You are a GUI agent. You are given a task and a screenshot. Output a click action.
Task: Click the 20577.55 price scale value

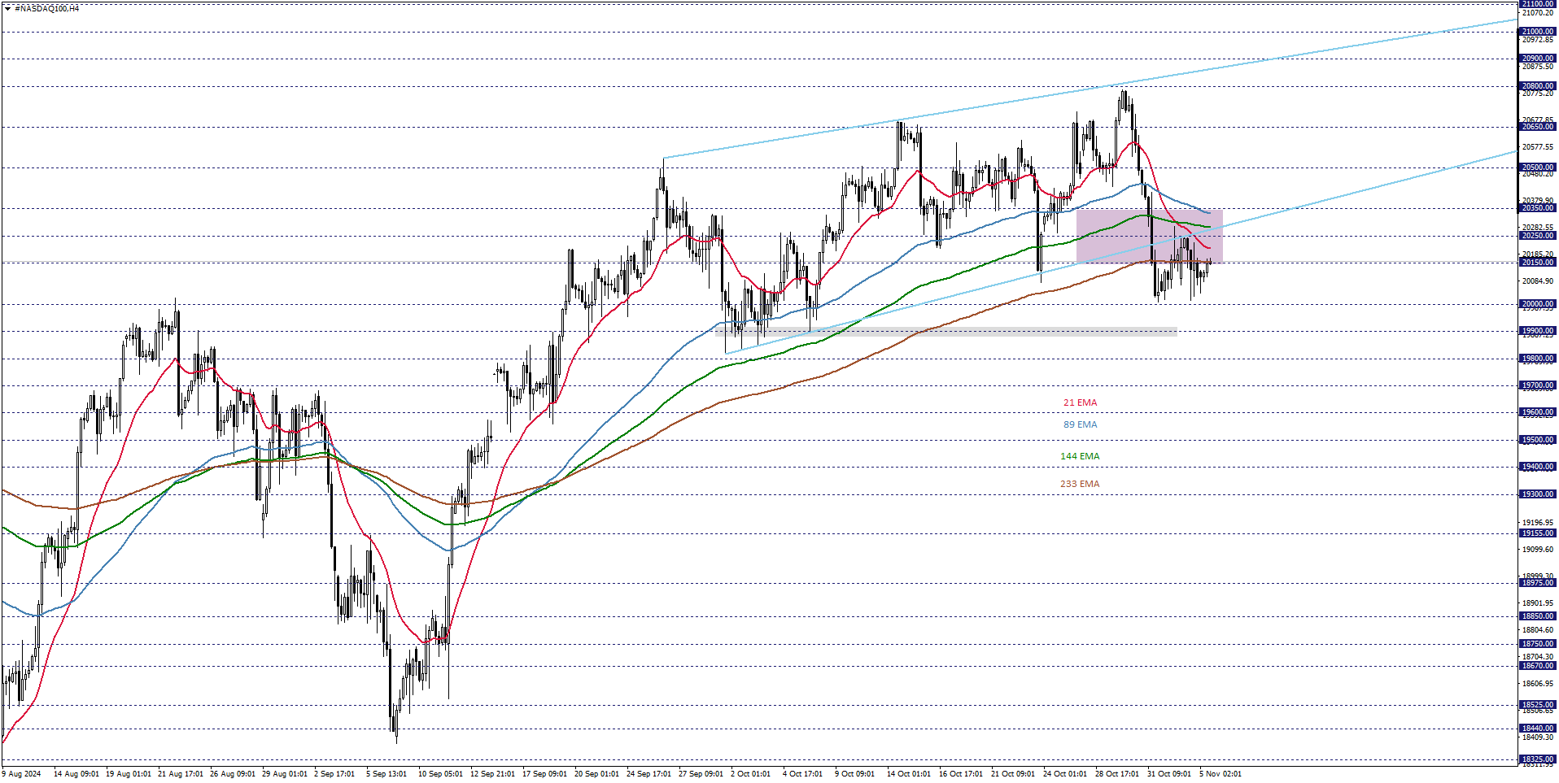click(x=1538, y=147)
